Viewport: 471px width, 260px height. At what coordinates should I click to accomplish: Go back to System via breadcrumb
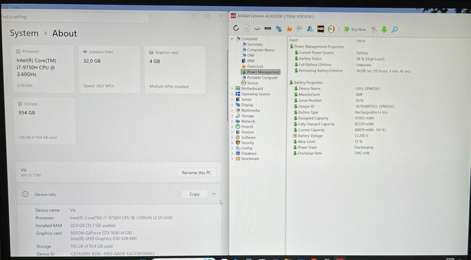24,33
